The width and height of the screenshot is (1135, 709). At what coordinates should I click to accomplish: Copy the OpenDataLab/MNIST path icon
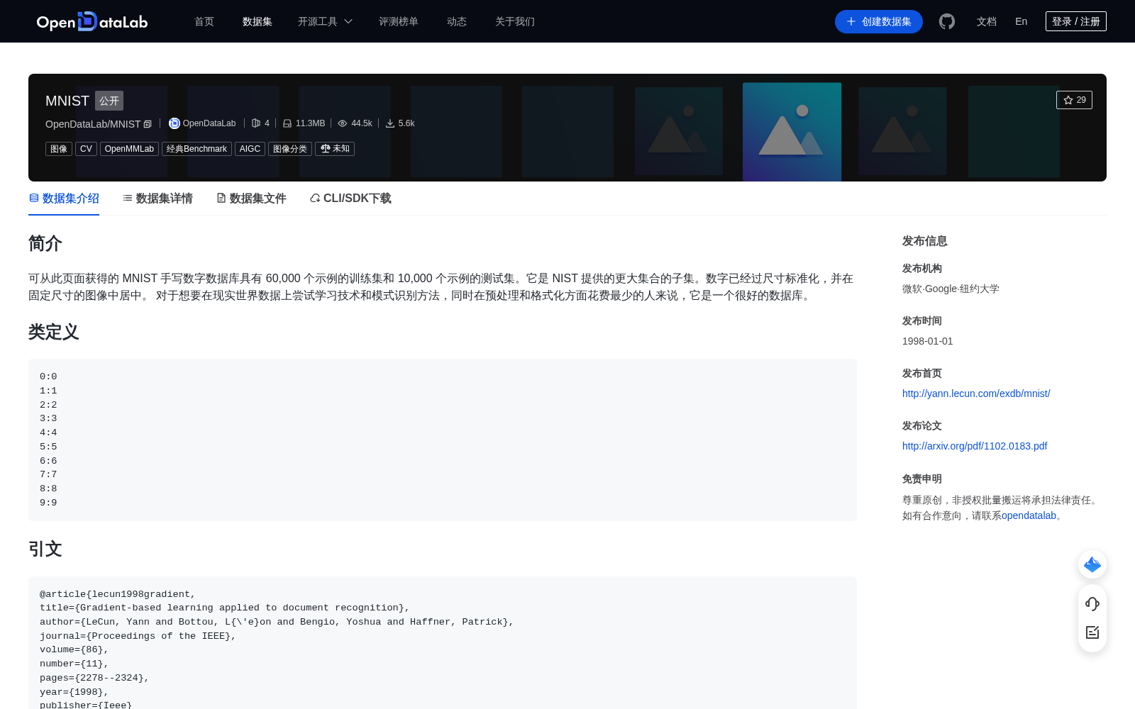[x=148, y=124]
